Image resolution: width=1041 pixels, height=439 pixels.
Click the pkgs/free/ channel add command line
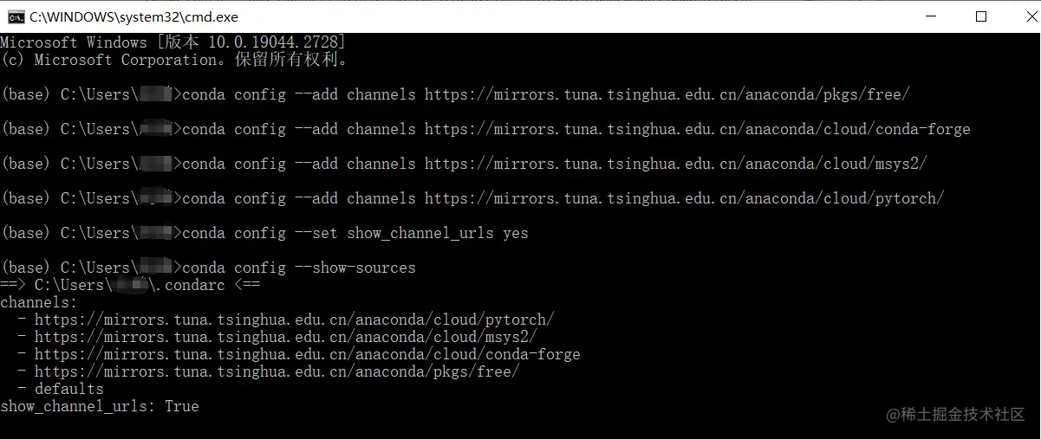pos(455,94)
